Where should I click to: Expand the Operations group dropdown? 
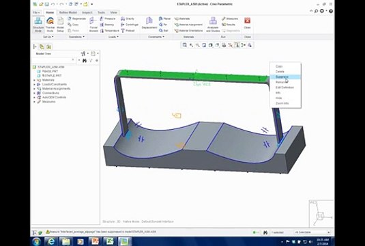click(x=76, y=37)
